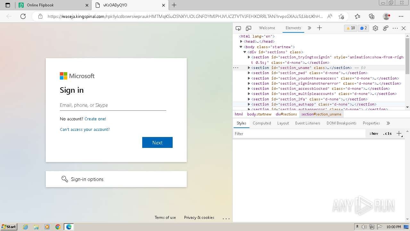The image size is (410, 231).
Task: Expand section_multipleaccounts node
Action: [x=249, y=94]
